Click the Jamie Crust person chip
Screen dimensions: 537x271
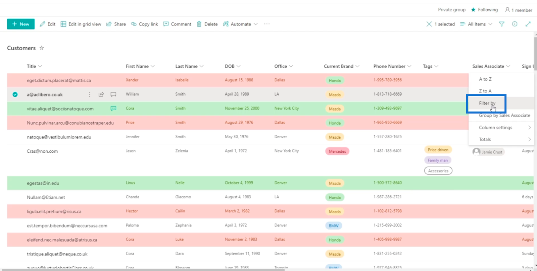tap(488, 152)
